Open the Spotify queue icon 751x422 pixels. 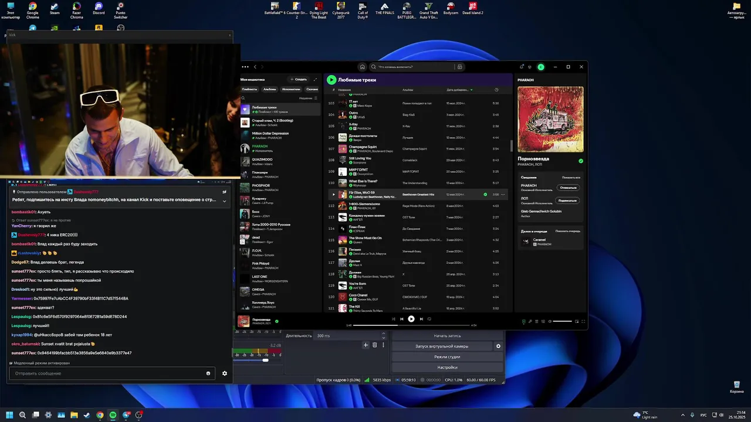click(536, 321)
